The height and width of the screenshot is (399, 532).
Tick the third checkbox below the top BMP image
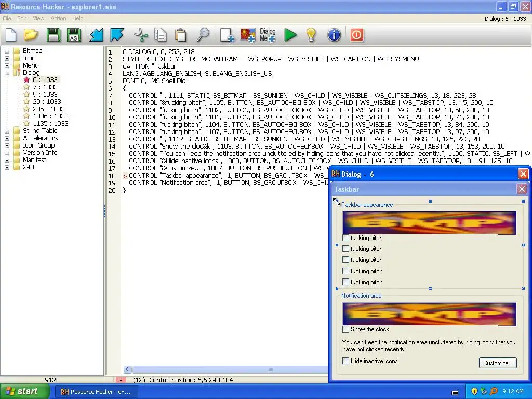345,260
